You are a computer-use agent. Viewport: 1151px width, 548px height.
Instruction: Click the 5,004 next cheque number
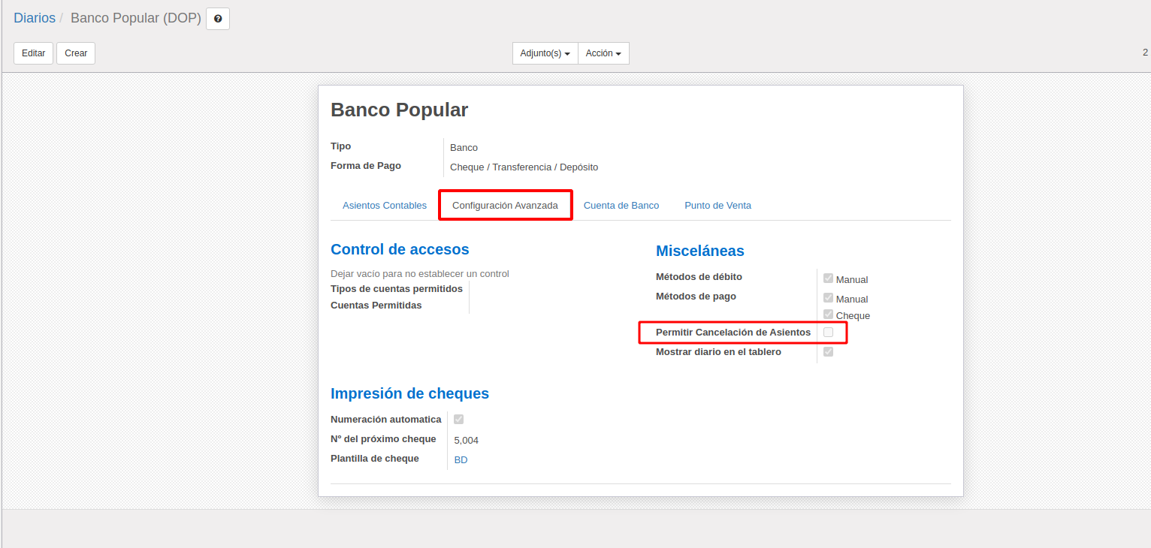[x=467, y=440]
